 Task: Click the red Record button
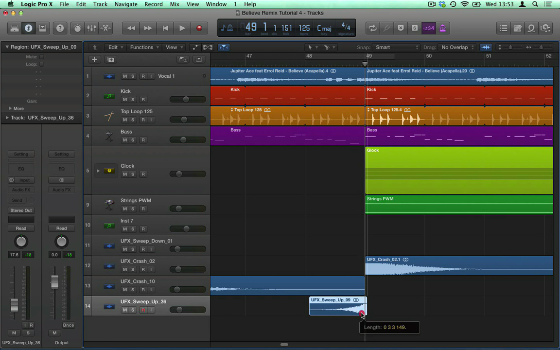(x=199, y=28)
